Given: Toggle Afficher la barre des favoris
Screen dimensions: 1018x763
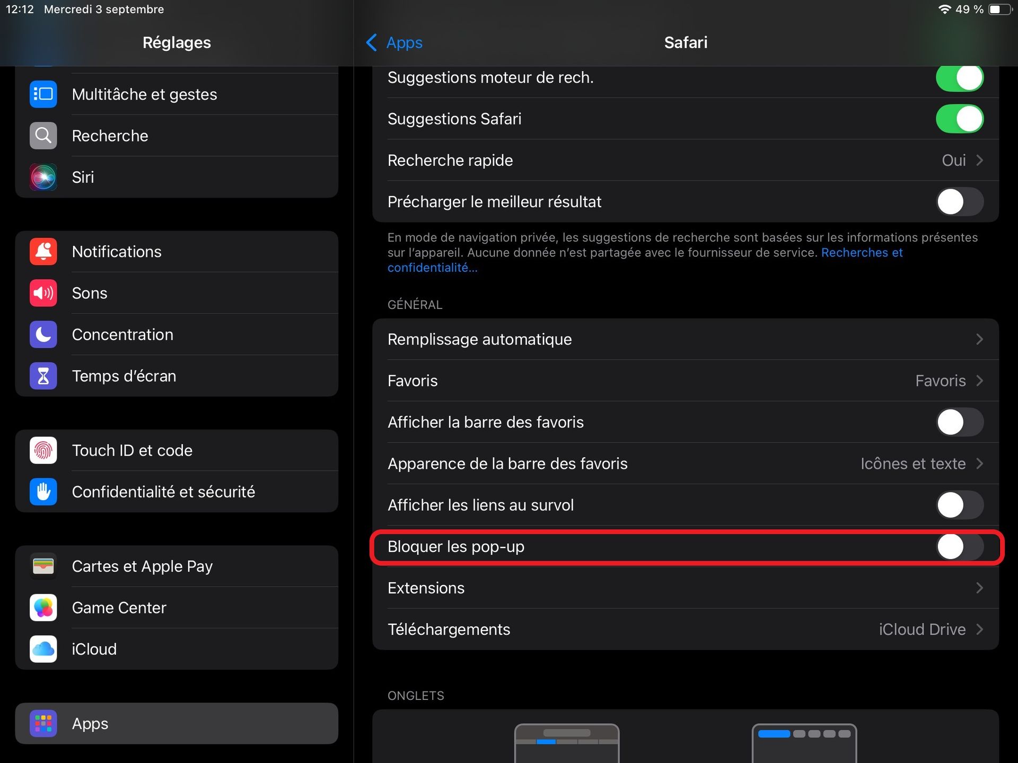Looking at the screenshot, I should tap(960, 422).
